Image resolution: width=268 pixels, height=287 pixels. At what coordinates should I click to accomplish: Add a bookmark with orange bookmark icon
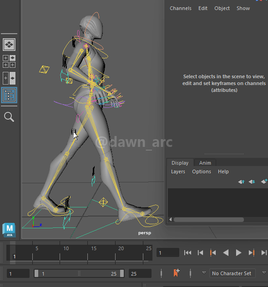[177, 273]
